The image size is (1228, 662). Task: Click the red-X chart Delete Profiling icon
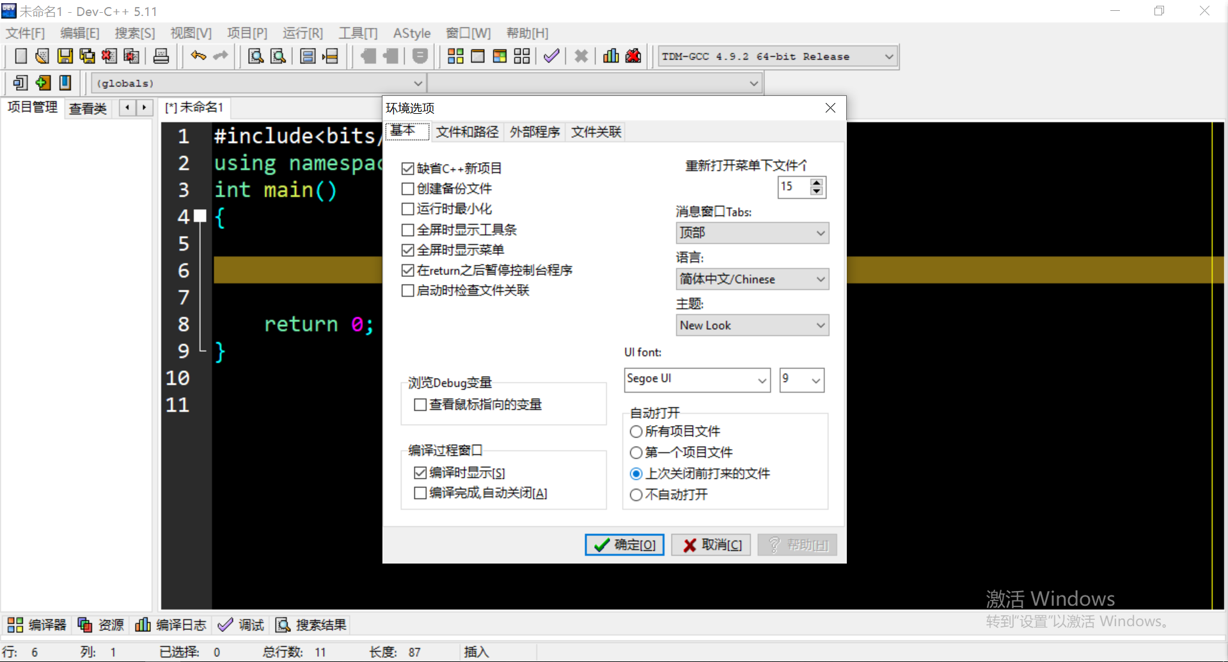633,56
